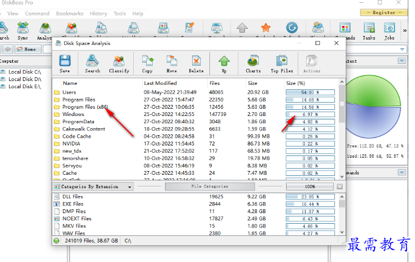This screenshot has width=415, height=262.
Task: Select the tenorshare folder row
Action: click(x=196, y=158)
